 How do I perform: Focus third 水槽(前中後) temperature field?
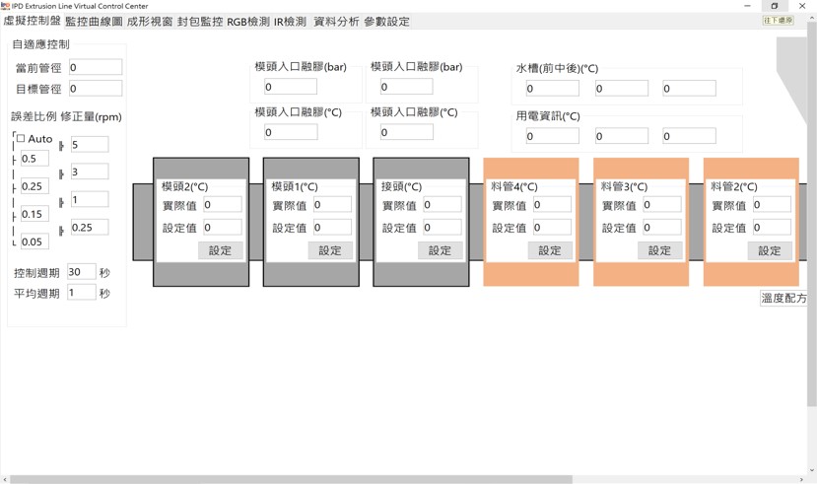point(689,88)
